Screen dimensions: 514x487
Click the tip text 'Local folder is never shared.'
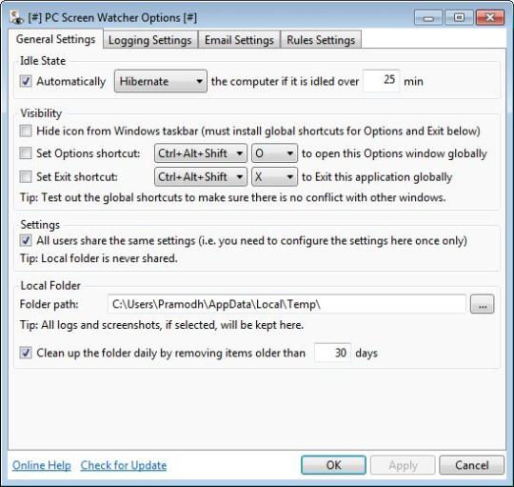click(99, 258)
